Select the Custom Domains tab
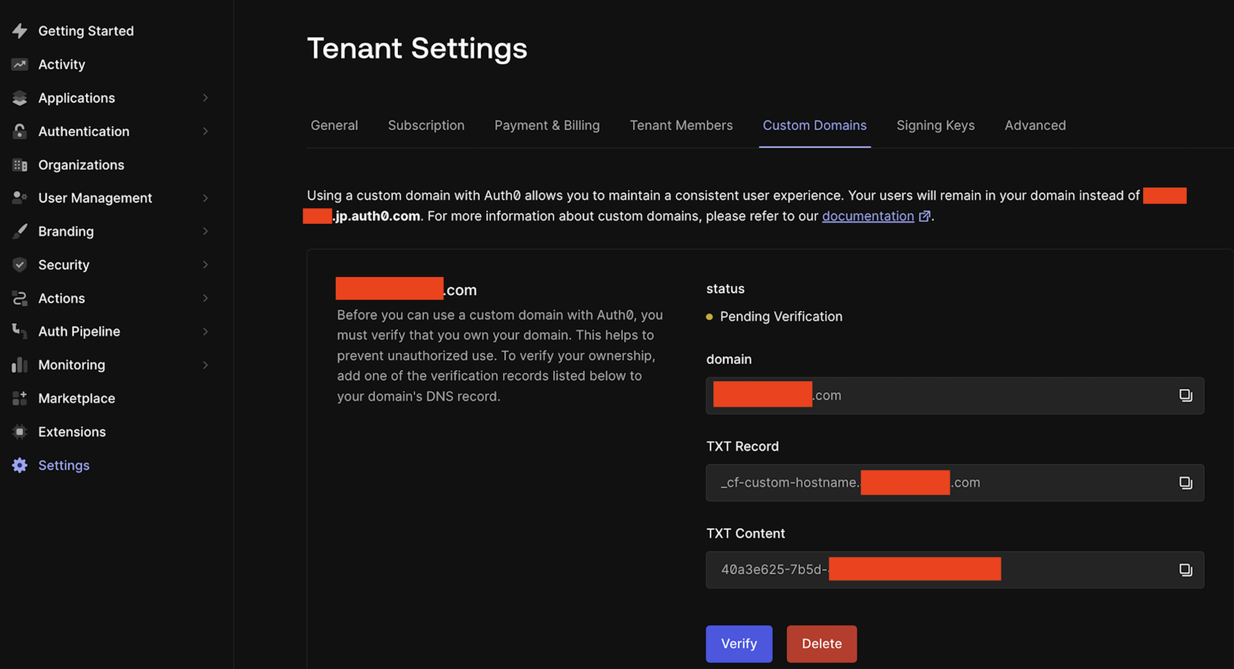Screen dimensions: 1234x669 coord(814,125)
